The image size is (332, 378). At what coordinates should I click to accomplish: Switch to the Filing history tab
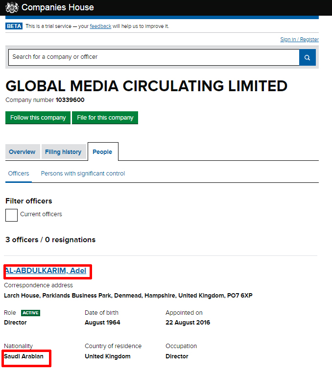click(x=63, y=152)
